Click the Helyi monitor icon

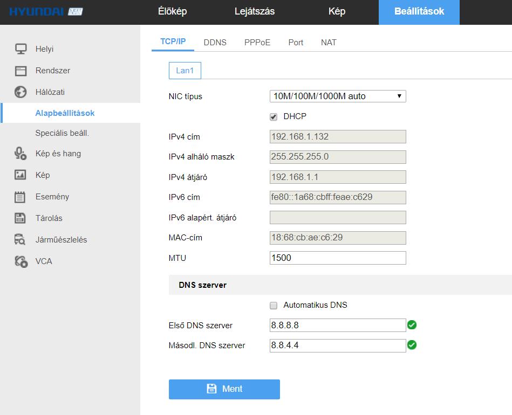[x=21, y=49]
